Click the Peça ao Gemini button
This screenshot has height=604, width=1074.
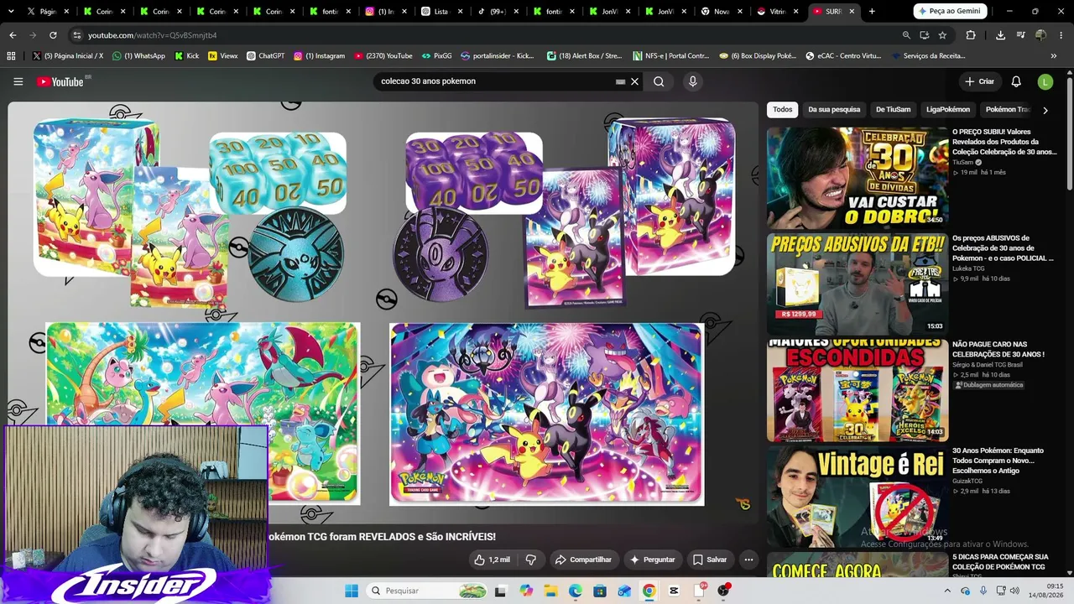pyautogui.click(x=950, y=12)
